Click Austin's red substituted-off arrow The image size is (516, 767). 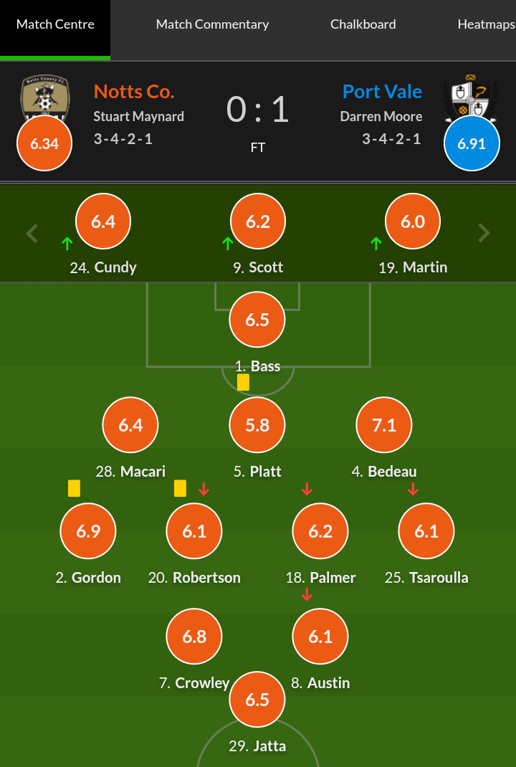click(307, 594)
